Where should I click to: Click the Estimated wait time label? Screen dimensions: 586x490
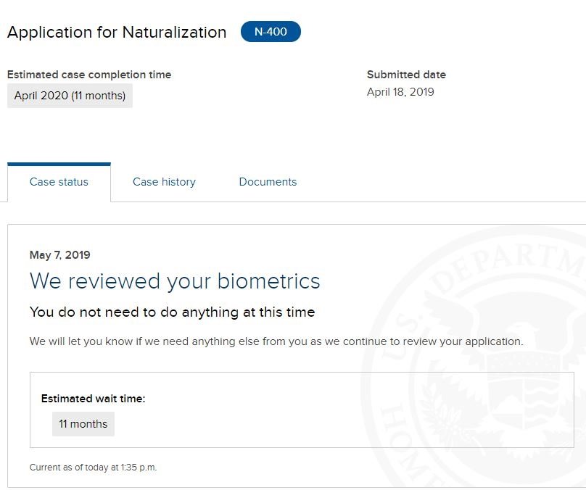tap(93, 399)
